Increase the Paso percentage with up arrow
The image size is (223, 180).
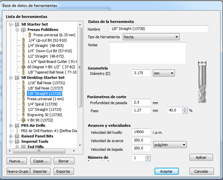185,109
